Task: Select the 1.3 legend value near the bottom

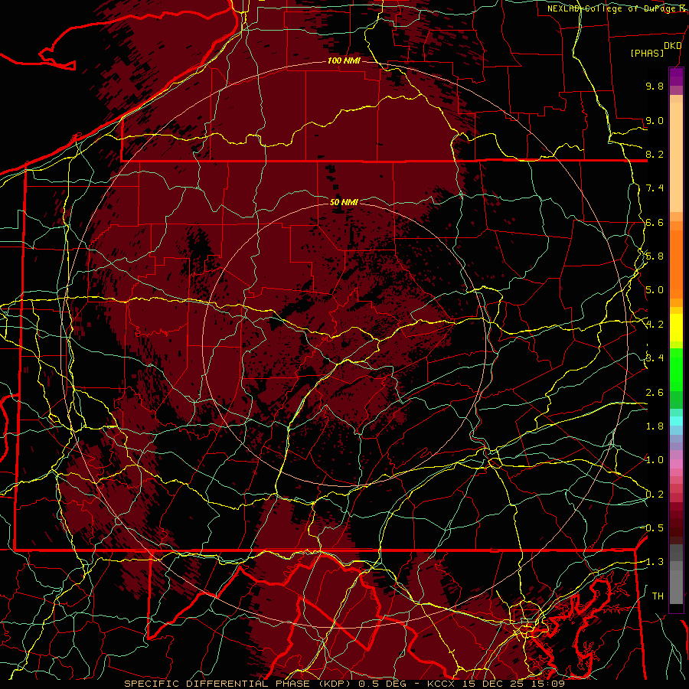Action: click(655, 562)
